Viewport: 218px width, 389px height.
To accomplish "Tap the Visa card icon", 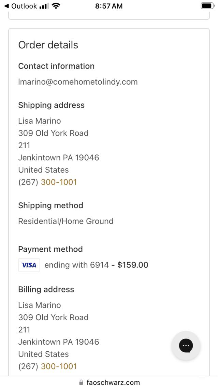I will pos(29,265).
